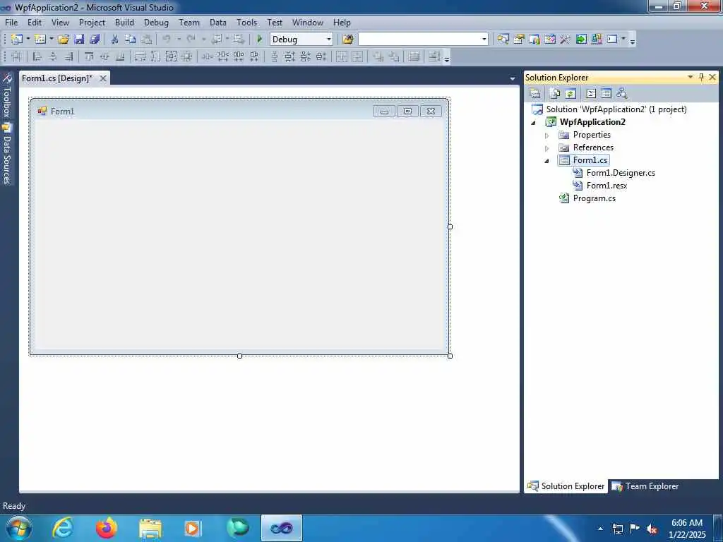Open the Toolbox via wrench-hammer icon
This screenshot has width=723, height=542.
(566, 40)
